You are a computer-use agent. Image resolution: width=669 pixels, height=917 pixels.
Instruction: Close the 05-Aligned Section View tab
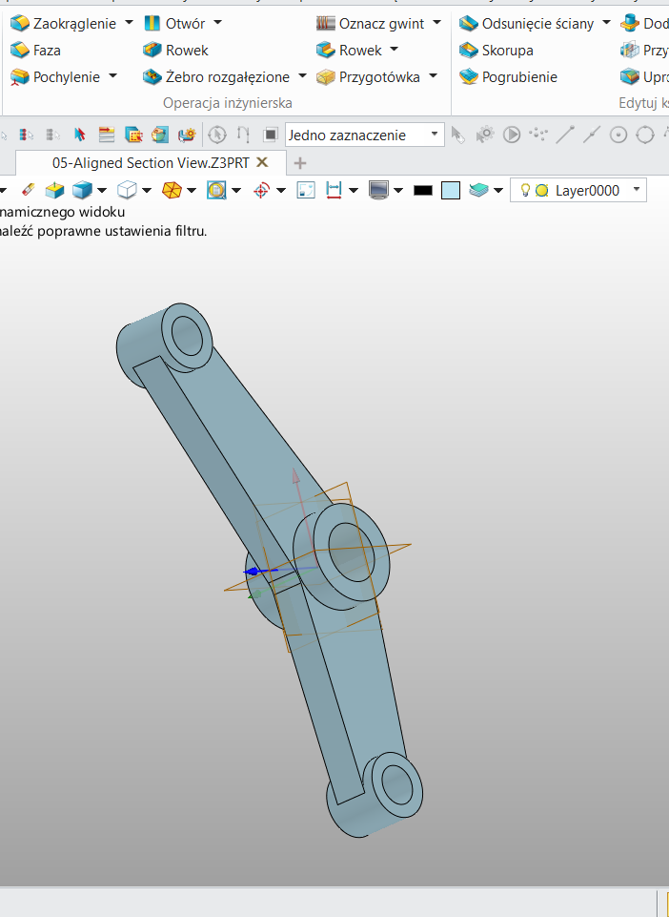click(263, 163)
